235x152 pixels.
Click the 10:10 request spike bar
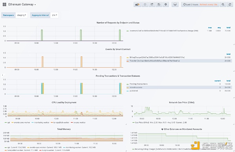(42, 35)
